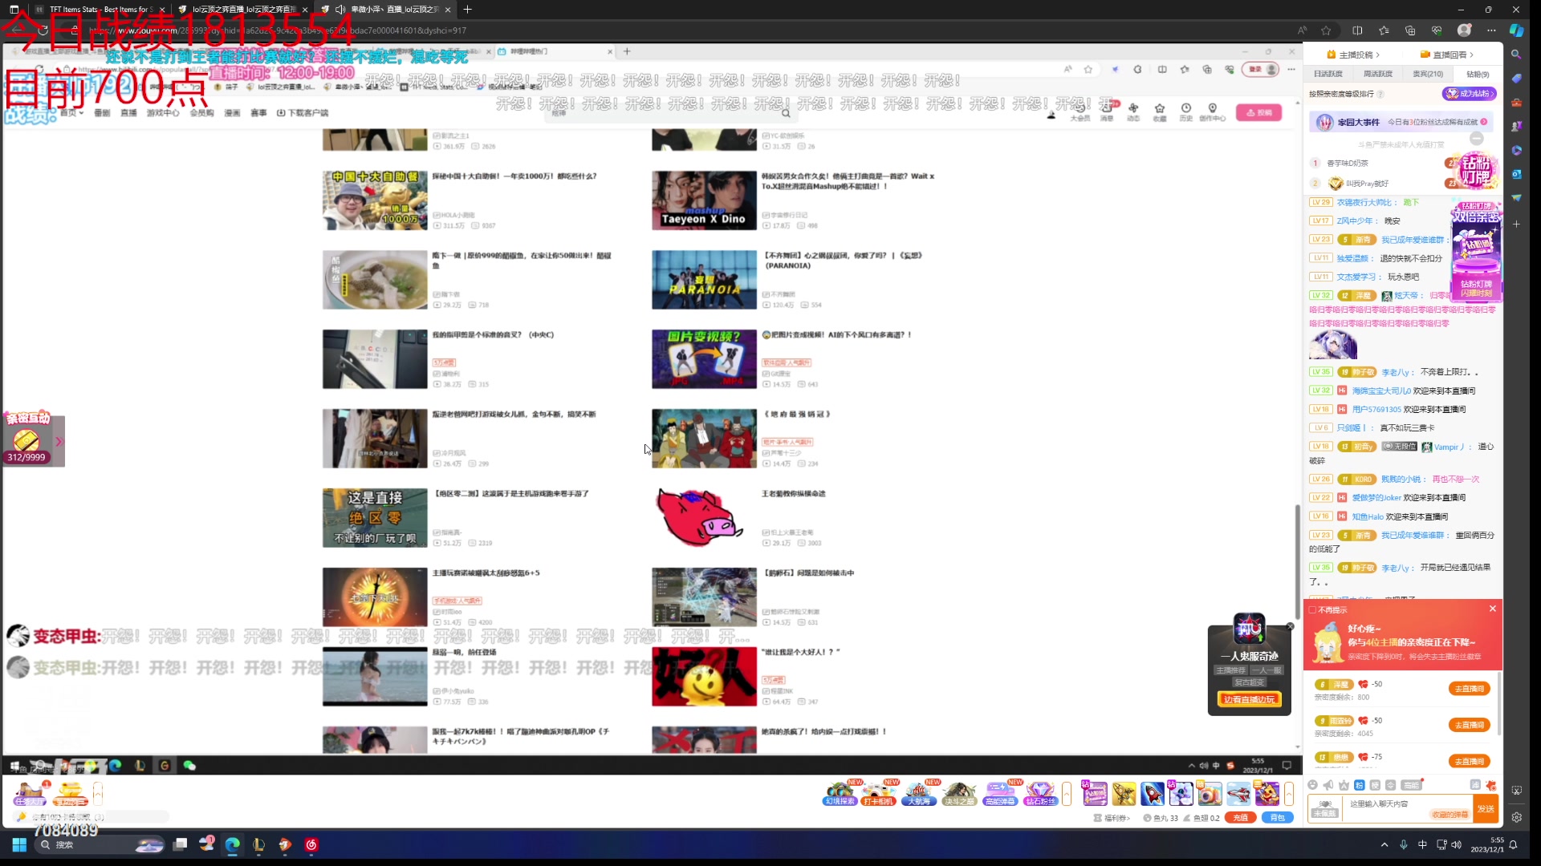Toggle the 粉 fan badge chat option

tap(1360, 785)
